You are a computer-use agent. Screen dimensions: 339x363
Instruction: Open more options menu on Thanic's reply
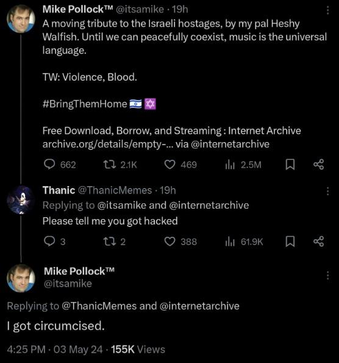point(327,191)
